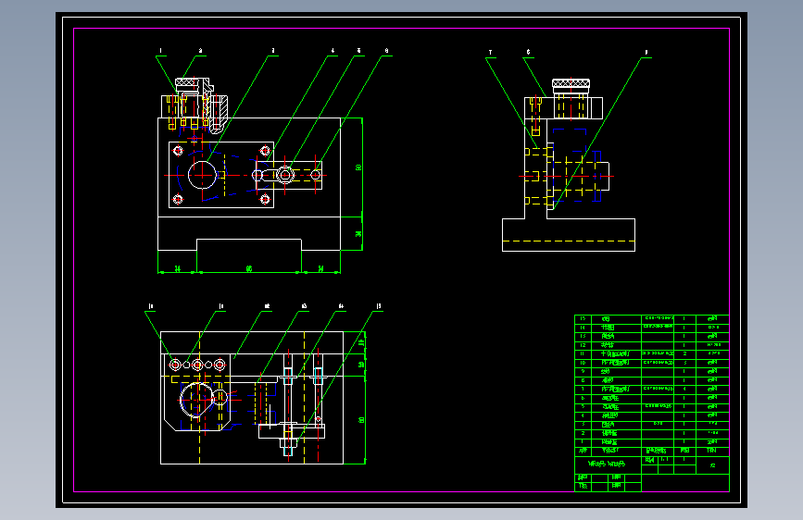Select the hex nut on the front view slotted arm
Viewport: 803px width, 520px height.
[x=285, y=175]
